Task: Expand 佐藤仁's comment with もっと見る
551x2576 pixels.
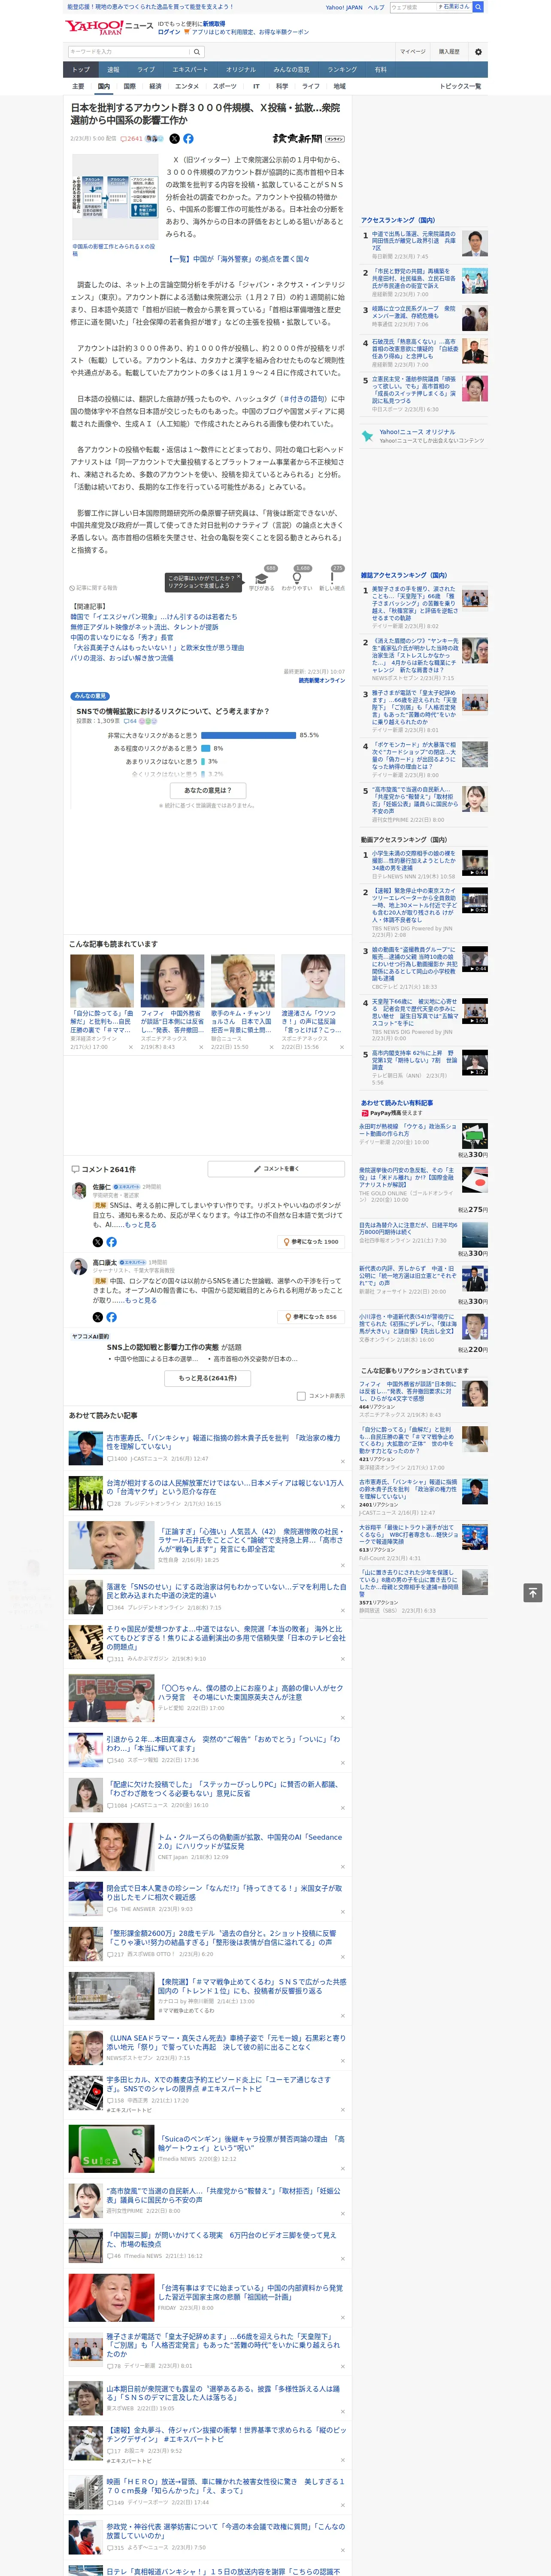Action: 141,1225
